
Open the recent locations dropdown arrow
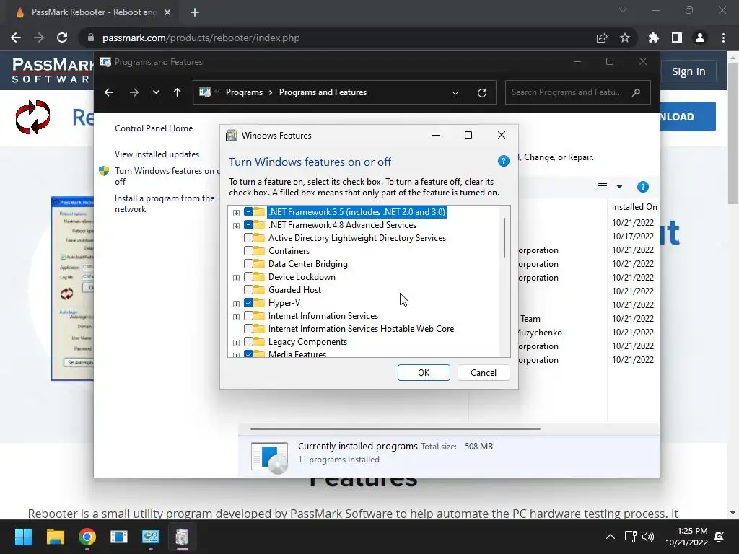[x=156, y=92]
